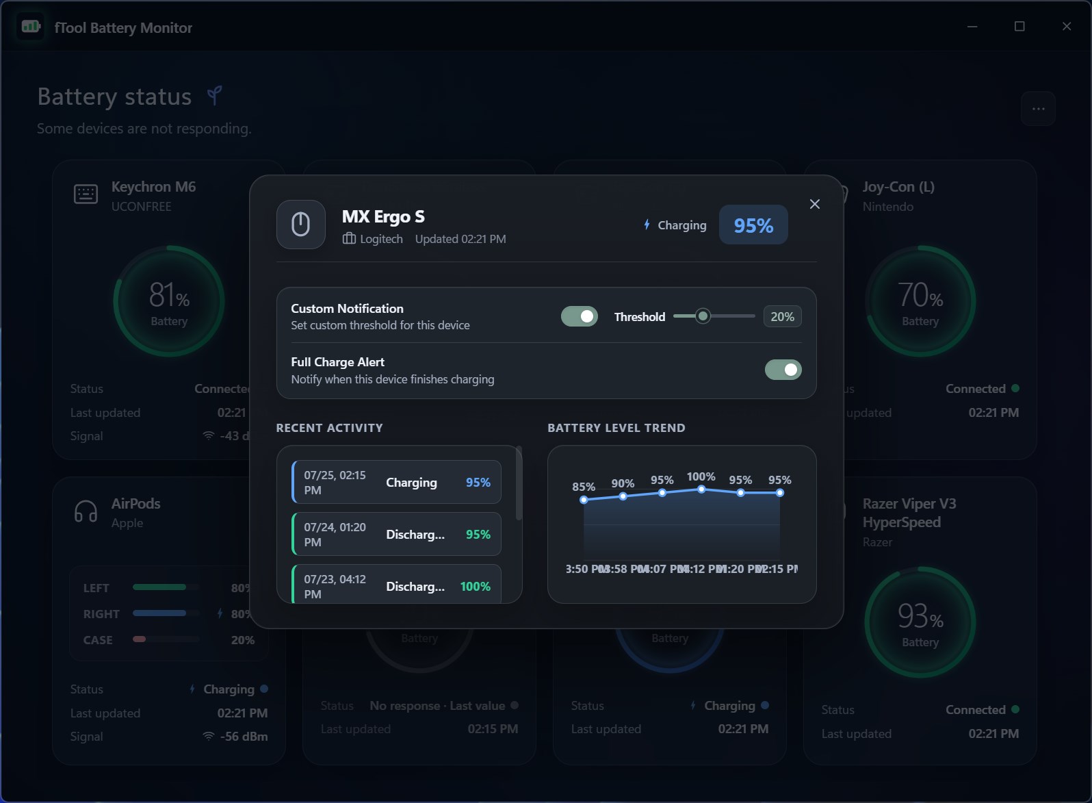
Task: Minimize the fTool Battery Monitor window
Action: click(972, 27)
